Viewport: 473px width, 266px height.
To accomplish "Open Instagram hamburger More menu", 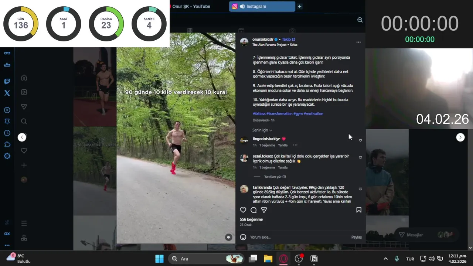I will (x=24, y=223).
